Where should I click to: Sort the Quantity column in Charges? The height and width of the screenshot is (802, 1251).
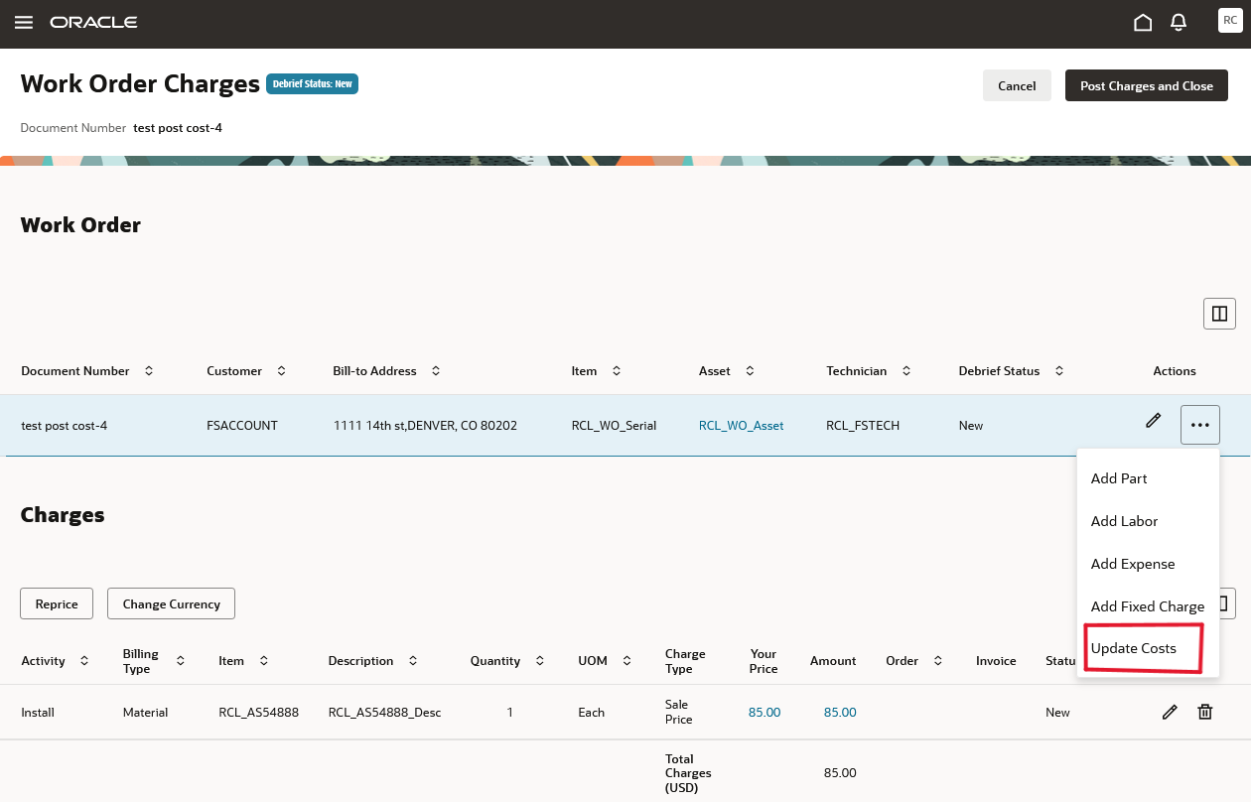coord(539,660)
